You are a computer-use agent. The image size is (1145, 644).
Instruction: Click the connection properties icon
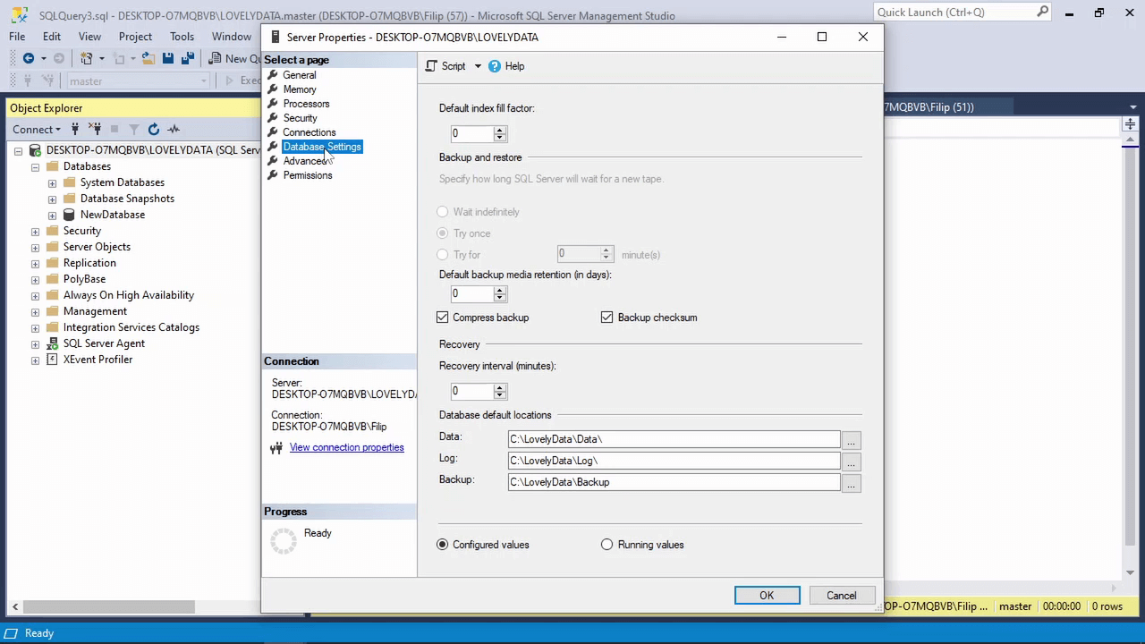[276, 448]
